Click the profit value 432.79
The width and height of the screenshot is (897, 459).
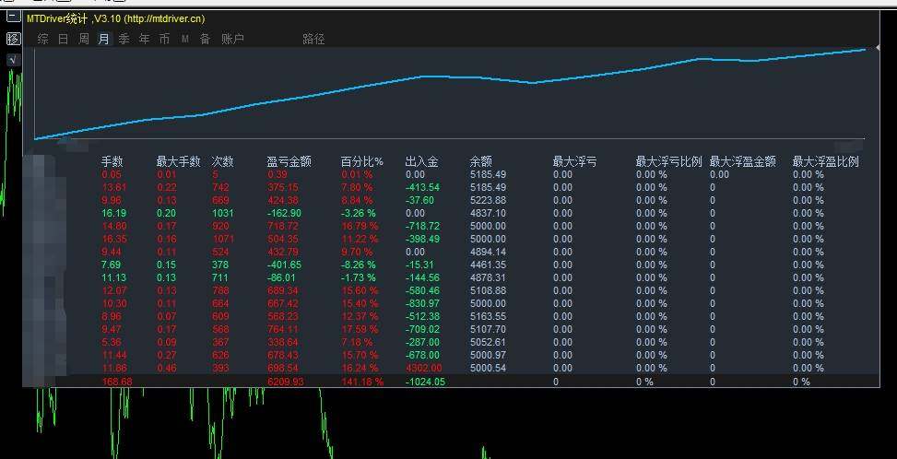click(283, 252)
